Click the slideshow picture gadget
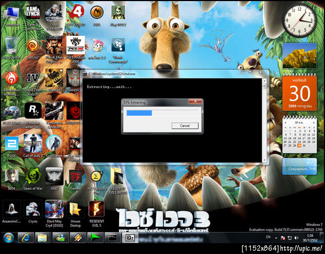Viewport: 325px width, 254px height. click(300, 56)
